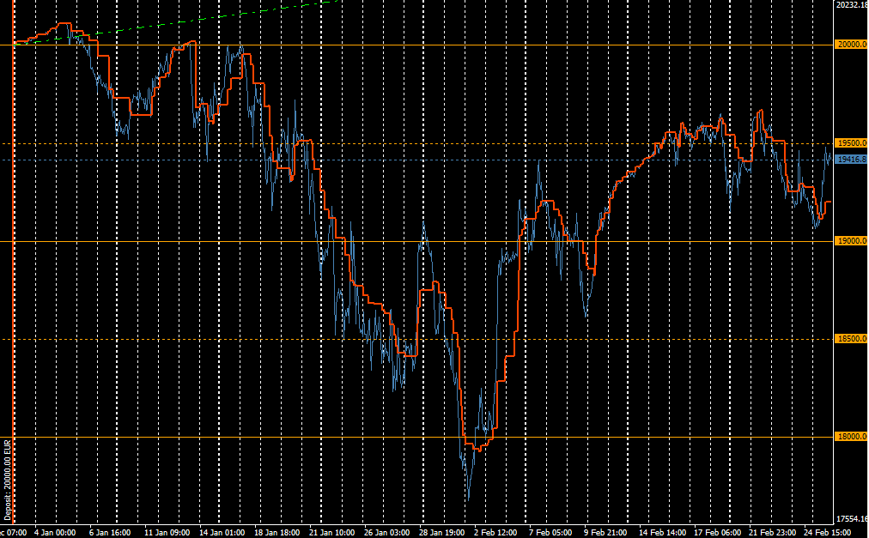This screenshot has width=869, height=538.
Task: Click the '4 Jan 00:00' time label
Action: [55, 533]
